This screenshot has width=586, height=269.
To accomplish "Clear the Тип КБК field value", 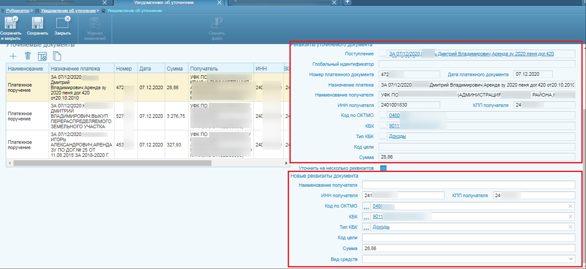I will pyautogui.click(x=570, y=227).
